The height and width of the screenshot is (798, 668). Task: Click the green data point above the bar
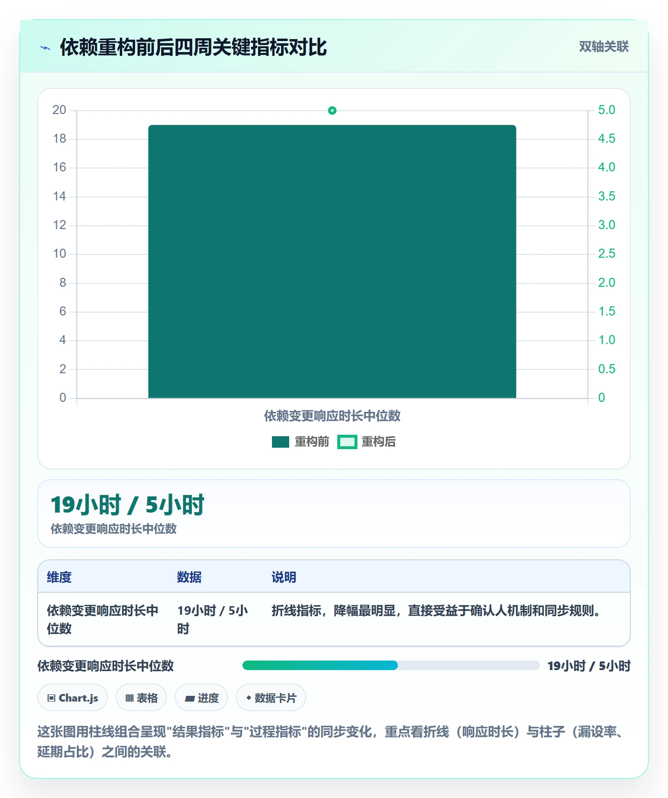click(332, 111)
